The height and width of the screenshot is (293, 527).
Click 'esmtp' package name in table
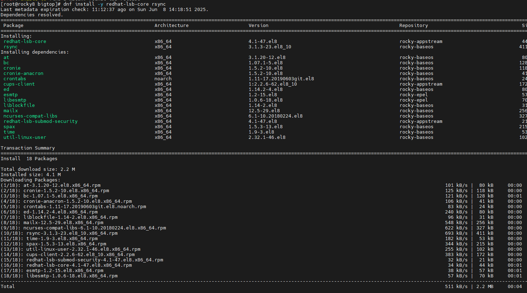(x=11, y=95)
